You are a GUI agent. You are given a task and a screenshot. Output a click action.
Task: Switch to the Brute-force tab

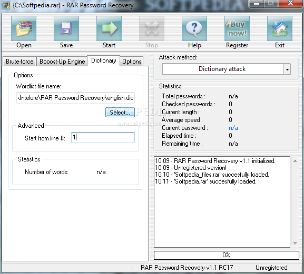[19, 62]
